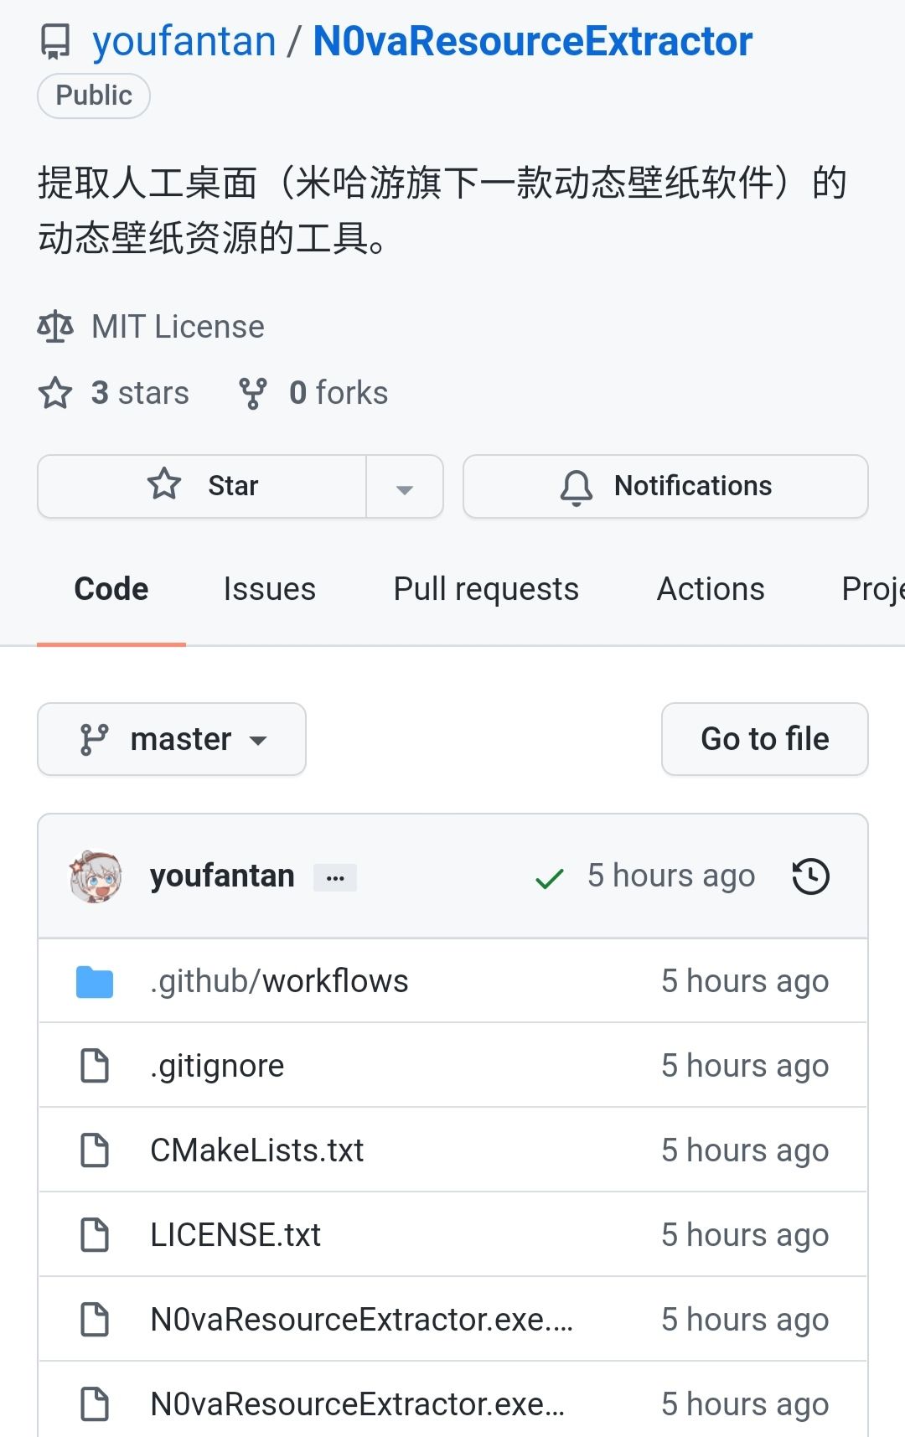Viewport: 905px width, 1437px height.
Task: Open the commit history clock icon
Action: (x=810, y=876)
